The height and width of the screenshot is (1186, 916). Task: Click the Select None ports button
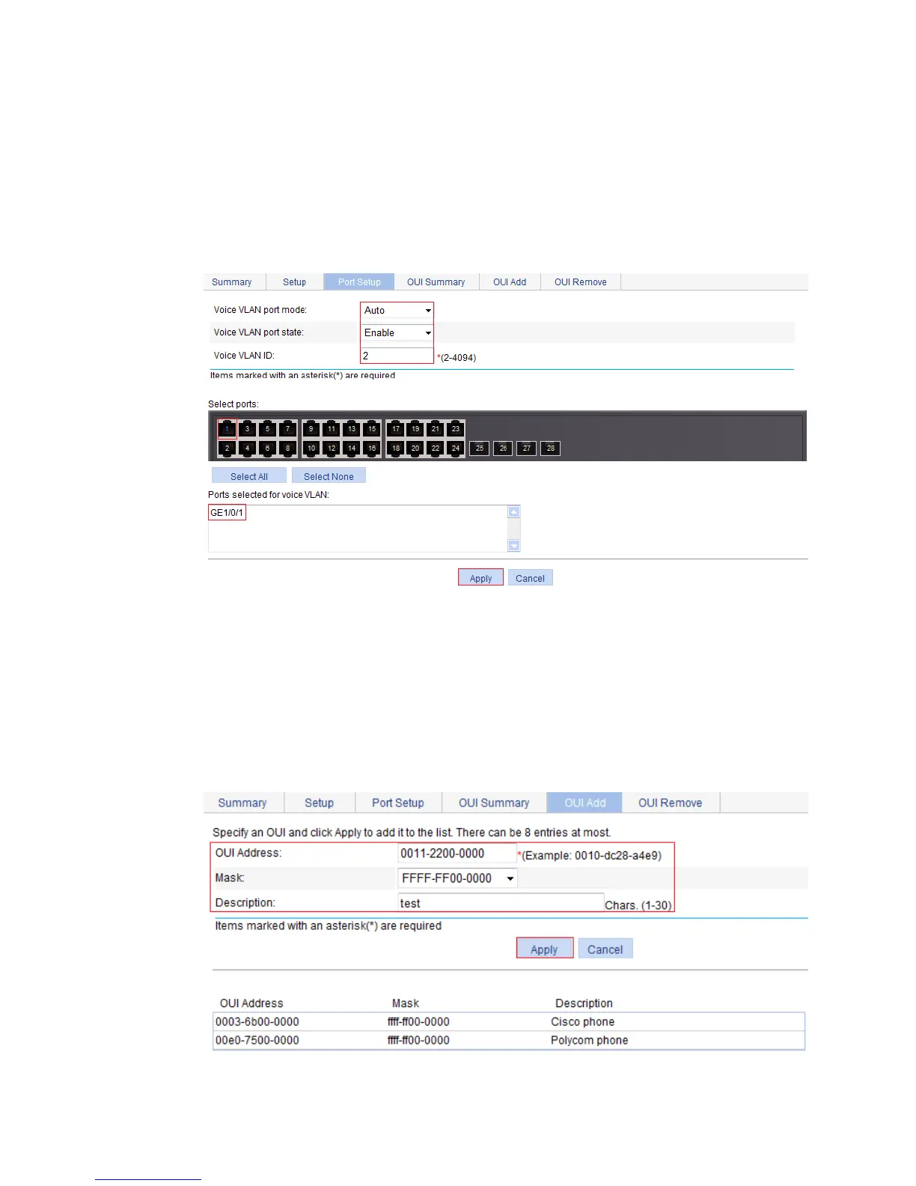329,476
